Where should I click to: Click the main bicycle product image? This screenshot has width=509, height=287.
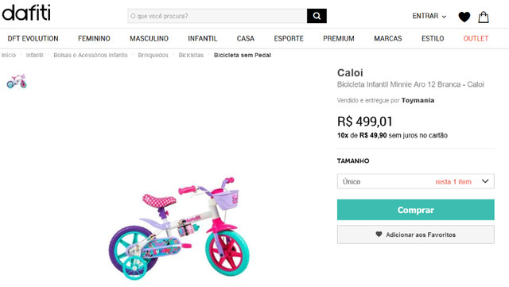(179, 228)
